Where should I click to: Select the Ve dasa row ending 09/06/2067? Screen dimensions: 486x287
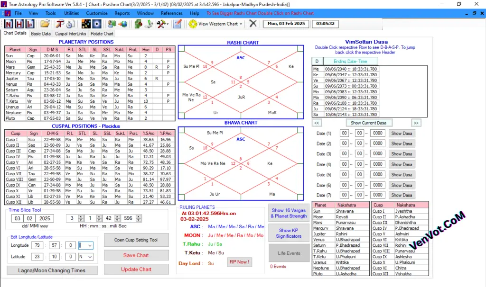coord(346,81)
